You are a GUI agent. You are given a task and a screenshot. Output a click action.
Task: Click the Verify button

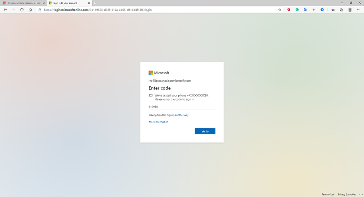205,131
